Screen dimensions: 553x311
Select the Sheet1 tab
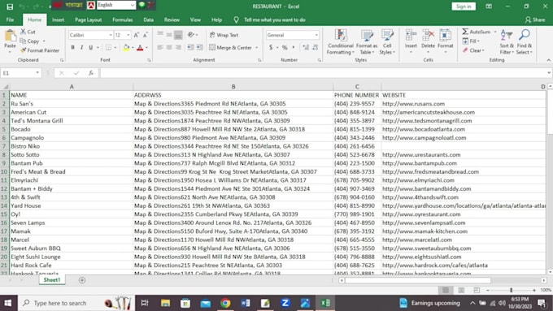click(x=52, y=279)
